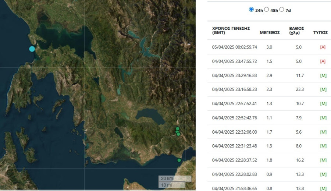The width and height of the screenshot is (331, 191).
Task: Click depth value 7.9
Action: click(x=299, y=118)
